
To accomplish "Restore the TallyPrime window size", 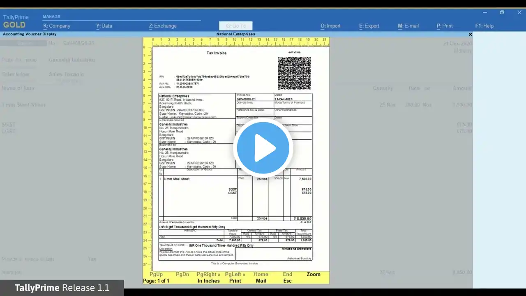I will [502, 12].
